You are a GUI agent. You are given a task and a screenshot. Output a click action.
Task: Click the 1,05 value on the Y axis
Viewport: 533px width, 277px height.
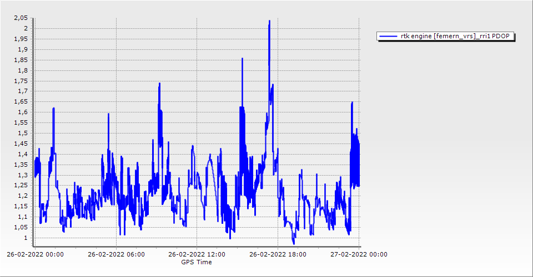(x=20, y=228)
